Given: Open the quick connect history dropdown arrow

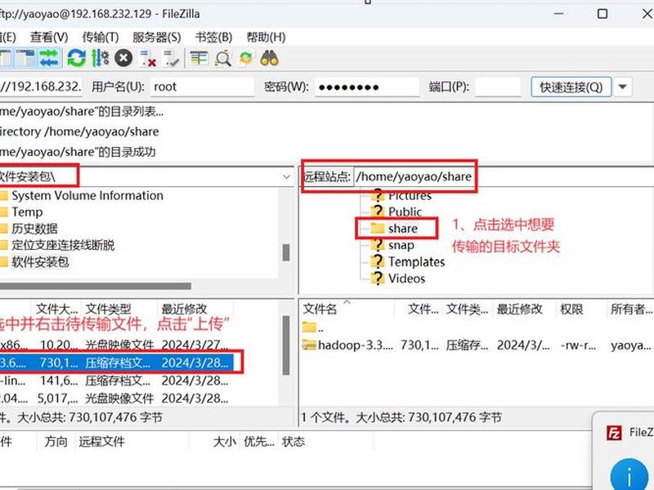Looking at the screenshot, I should pyautogui.click(x=622, y=87).
